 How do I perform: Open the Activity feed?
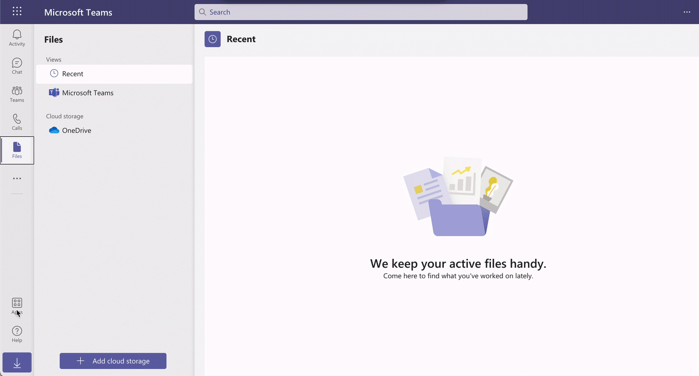(x=17, y=38)
